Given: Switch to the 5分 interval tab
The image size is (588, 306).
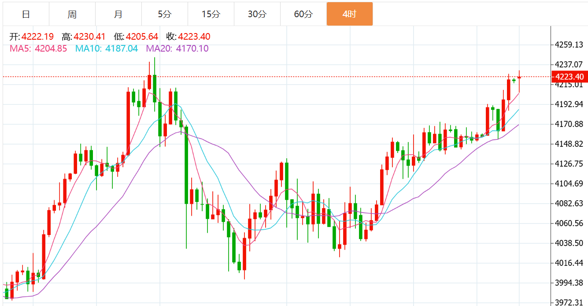Looking at the screenshot, I should coord(165,14).
